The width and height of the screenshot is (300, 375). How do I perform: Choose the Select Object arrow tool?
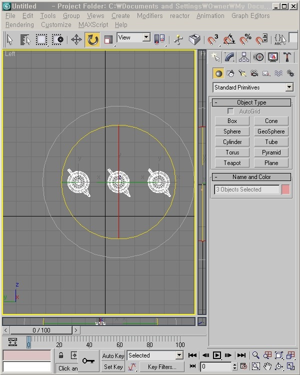[10, 39]
